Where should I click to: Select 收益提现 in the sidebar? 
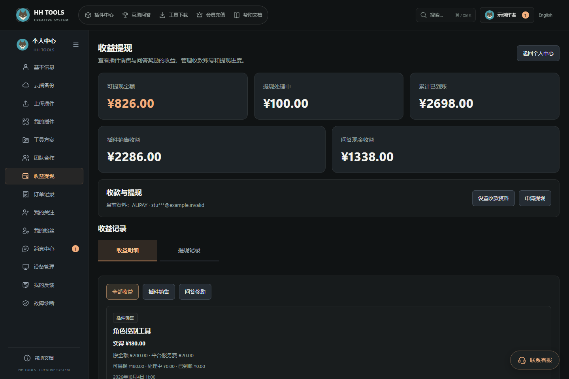(x=44, y=176)
